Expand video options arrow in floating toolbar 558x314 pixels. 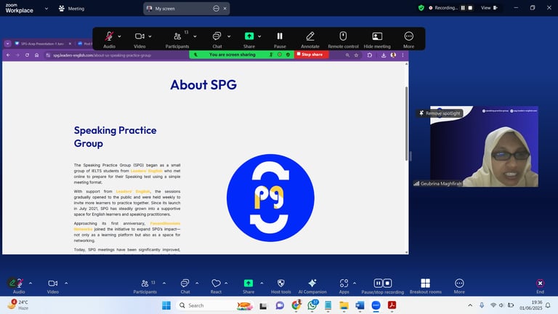click(150, 36)
